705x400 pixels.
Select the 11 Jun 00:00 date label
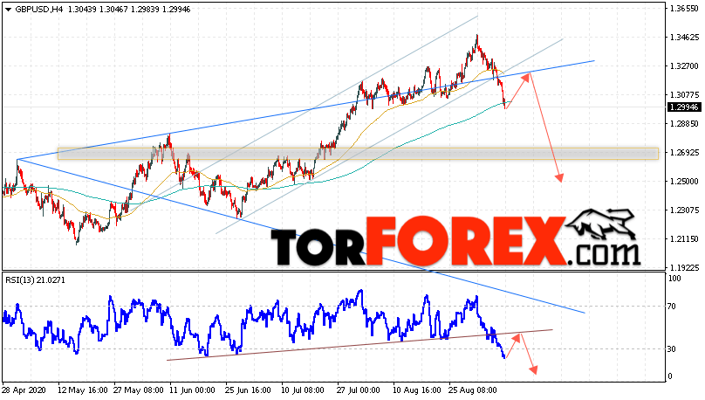tap(195, 390)
